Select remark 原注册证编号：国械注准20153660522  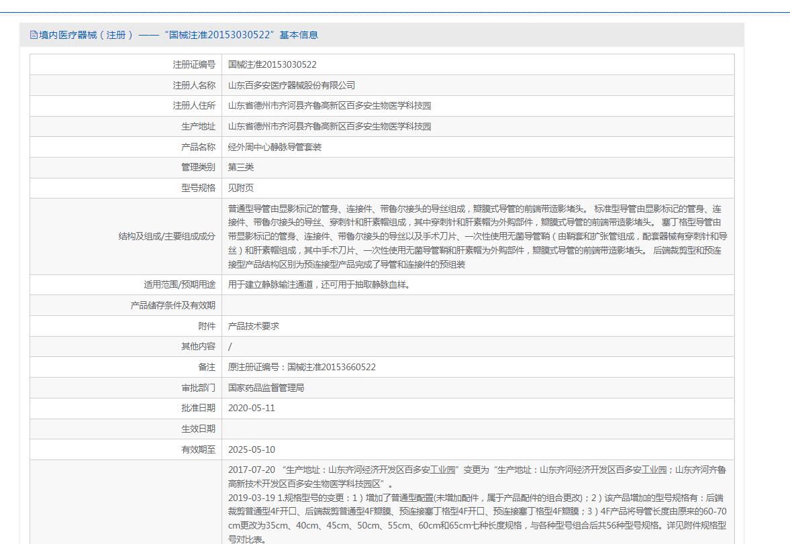[x=302, y=367]
